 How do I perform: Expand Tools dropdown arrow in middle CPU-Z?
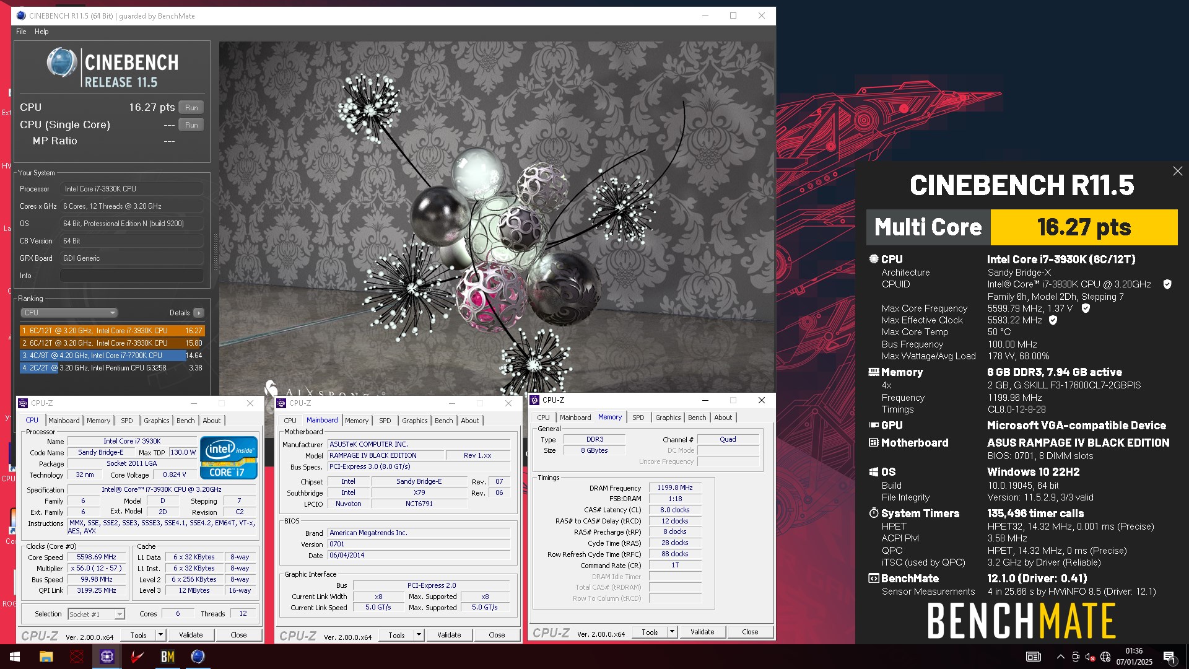[419, 635]
